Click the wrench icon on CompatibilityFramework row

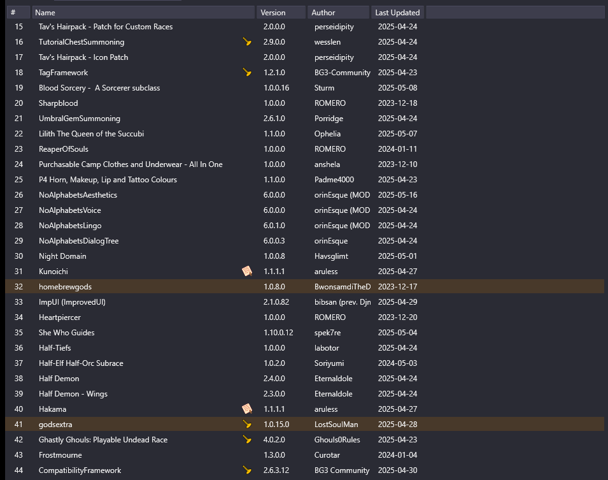(247, 470)
